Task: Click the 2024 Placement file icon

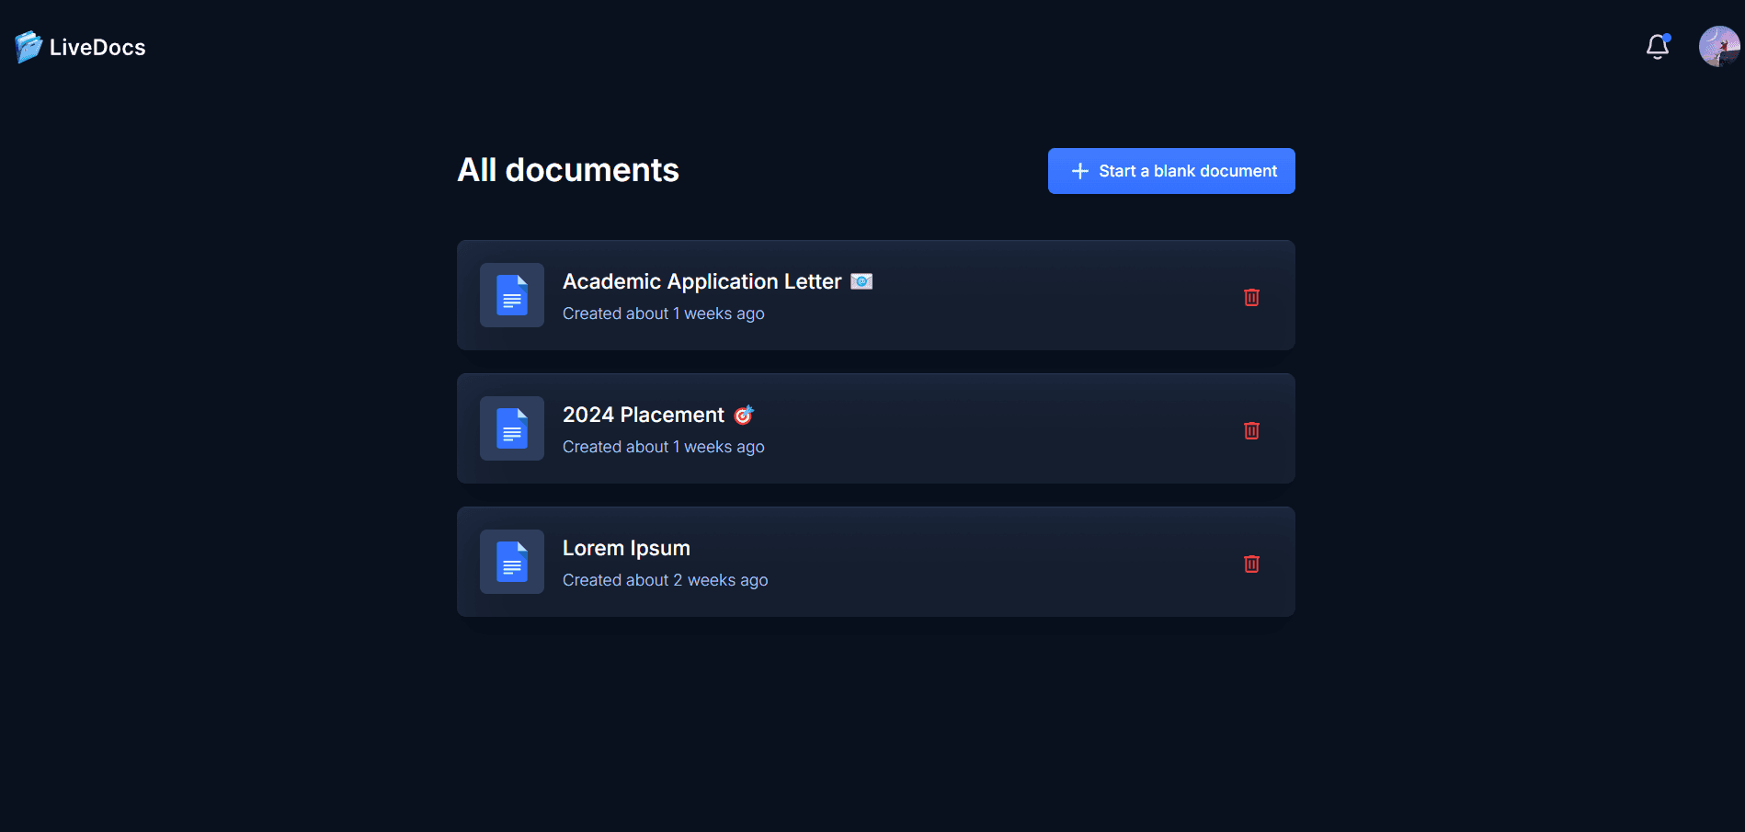Action: pyautogui.click(x=512, y=428)
